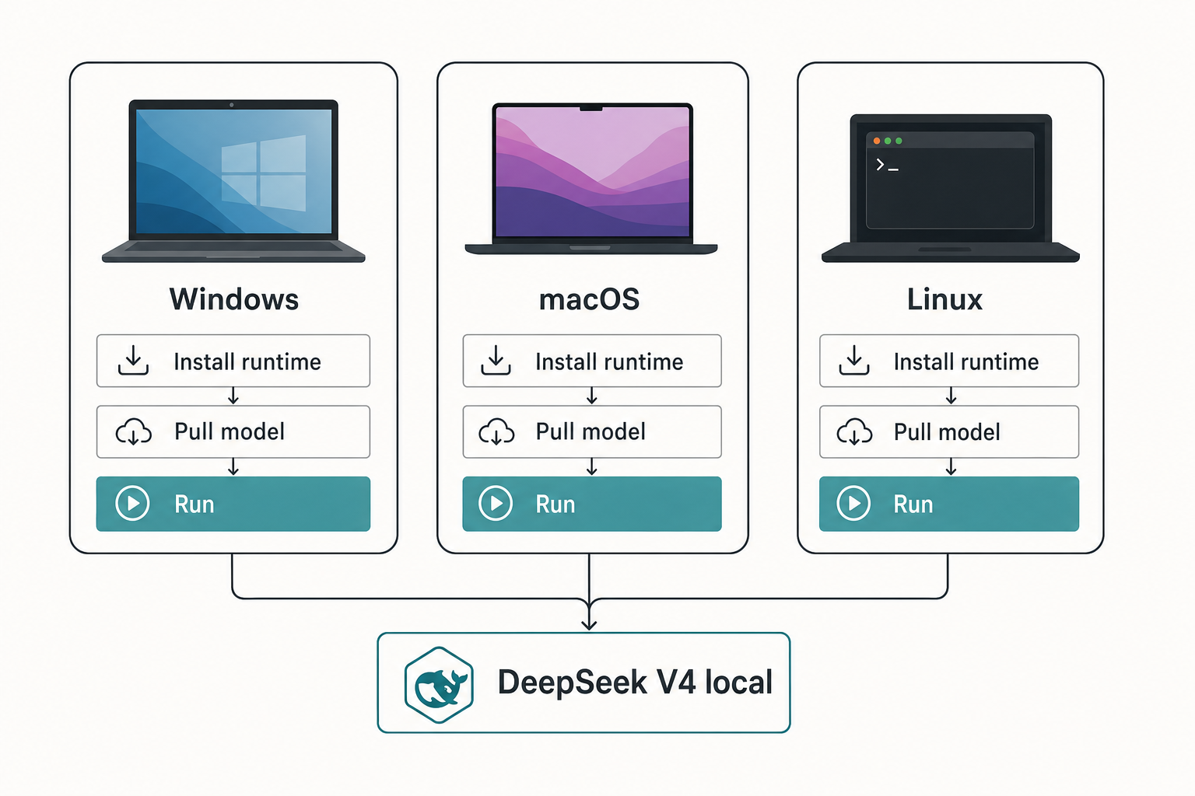Click the Linux heading text
Screen dimensions: 1195x796
click(x=944, y=299)
